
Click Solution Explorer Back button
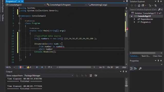132,6
